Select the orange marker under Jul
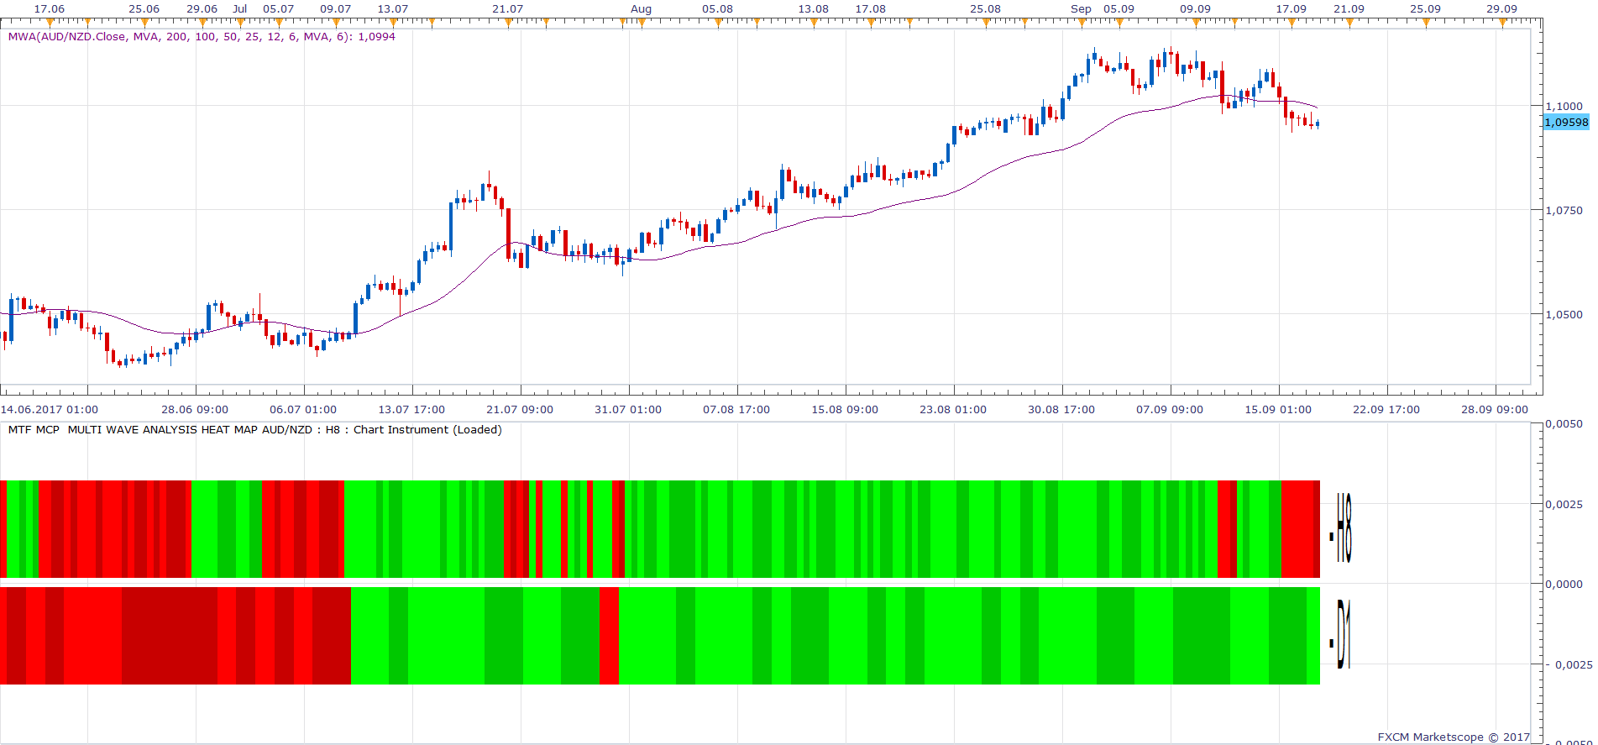 (240, 23)
